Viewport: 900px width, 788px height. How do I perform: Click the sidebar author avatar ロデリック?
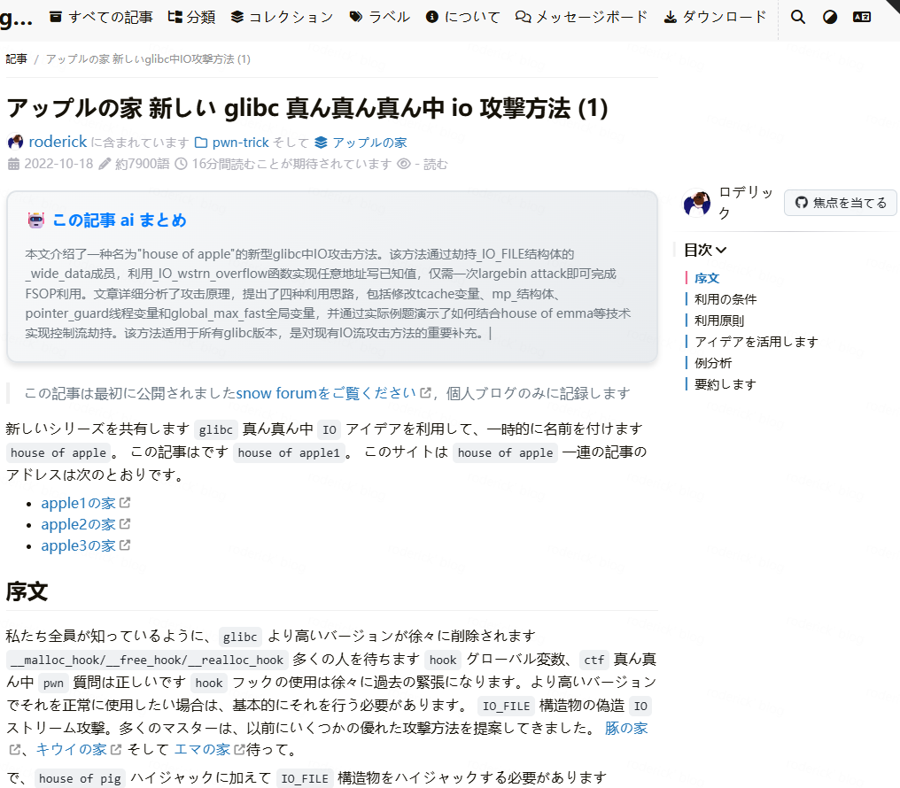tap(697, 203)
